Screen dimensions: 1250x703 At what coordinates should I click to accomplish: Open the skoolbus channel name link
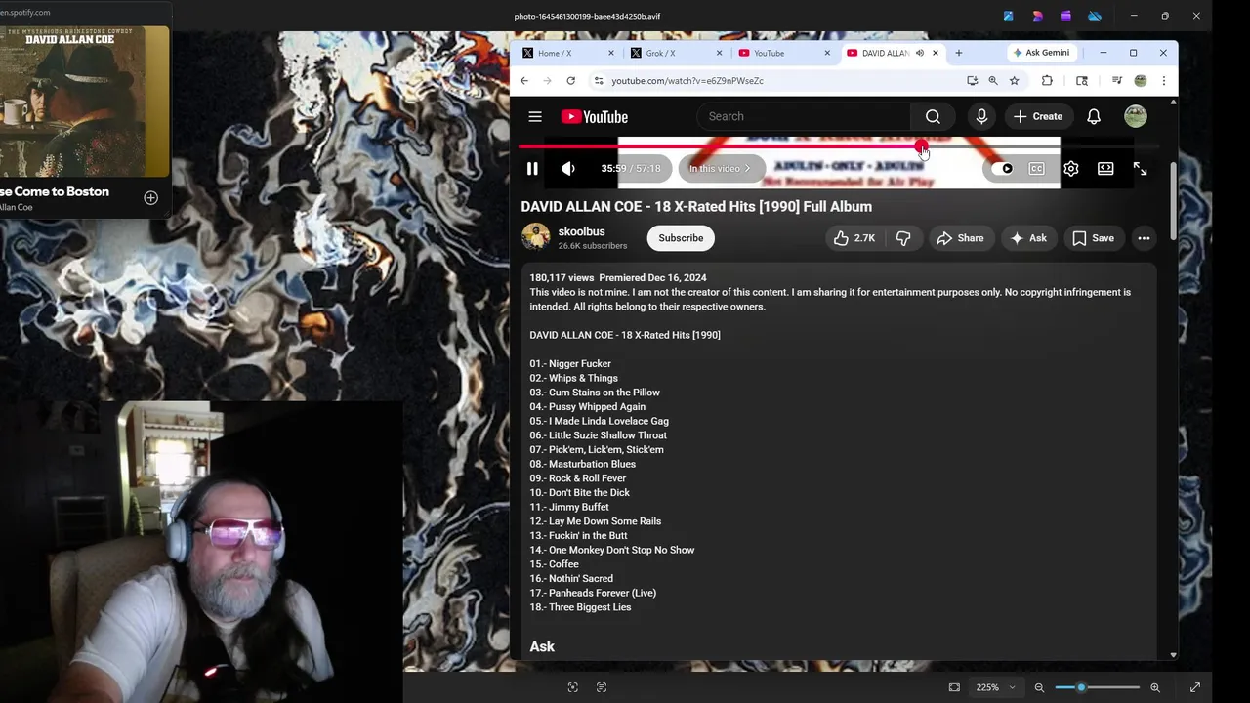(581, 231)
